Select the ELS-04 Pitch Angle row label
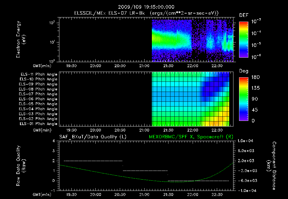This screenshot has width=288, height=199. pyautogui.click(x=38, y=109)
